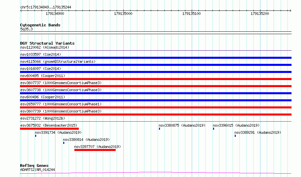Click the nsv3391734 small blue marker
The width and height of the screenshot is (301, 177).
click(x=36, y=136)
